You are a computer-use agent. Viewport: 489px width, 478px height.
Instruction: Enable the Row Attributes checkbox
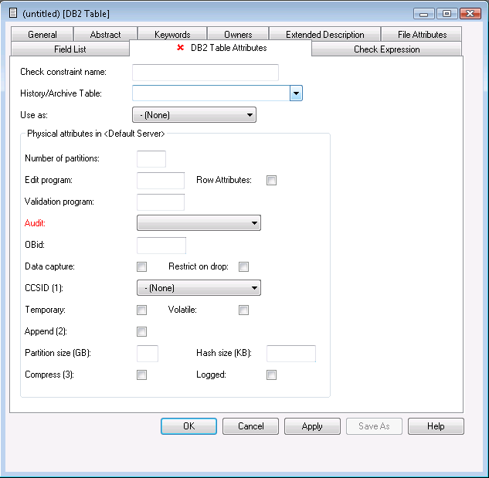point(271,181)
